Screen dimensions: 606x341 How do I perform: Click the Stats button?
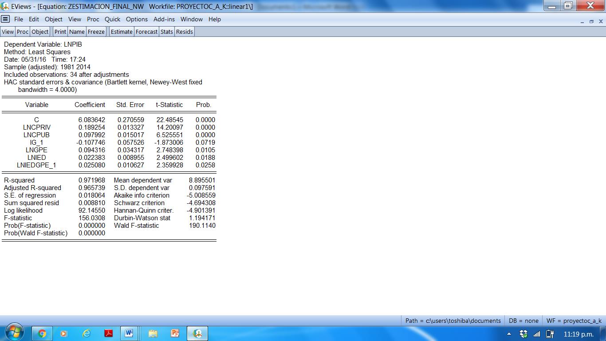pyautogui.click(x=167, y=32)
